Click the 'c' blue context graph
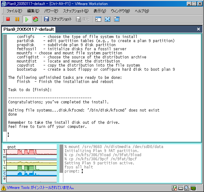Image resolution: width=204 pixels, height=192 pixels. tap(32, 173)
